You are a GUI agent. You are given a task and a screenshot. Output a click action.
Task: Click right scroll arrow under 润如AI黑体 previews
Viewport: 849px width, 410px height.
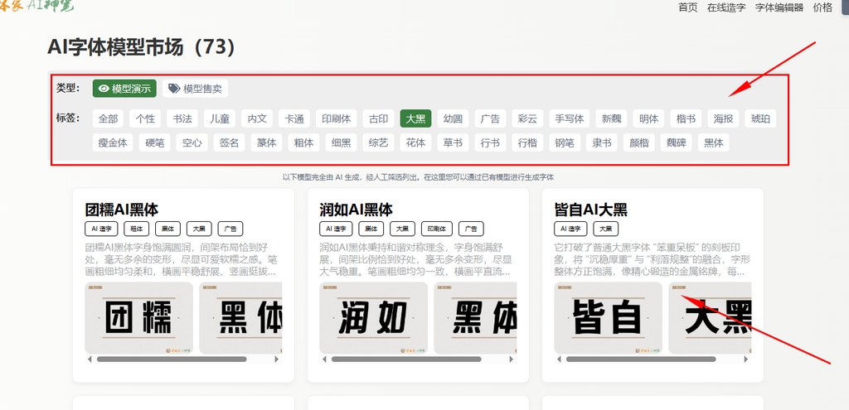tap(511, 359)
